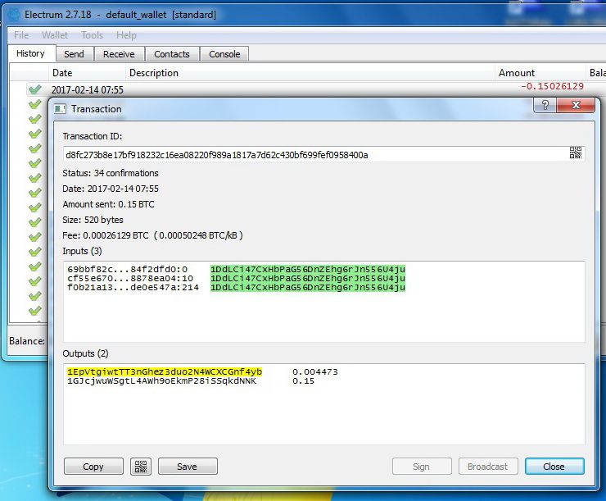Switch to the History tab

(31, 53)
